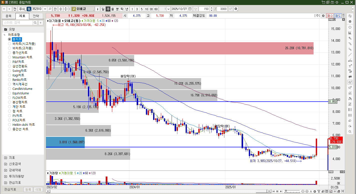
Task: Click the bottom toolbar gear icon
Action: coord(315,192)
